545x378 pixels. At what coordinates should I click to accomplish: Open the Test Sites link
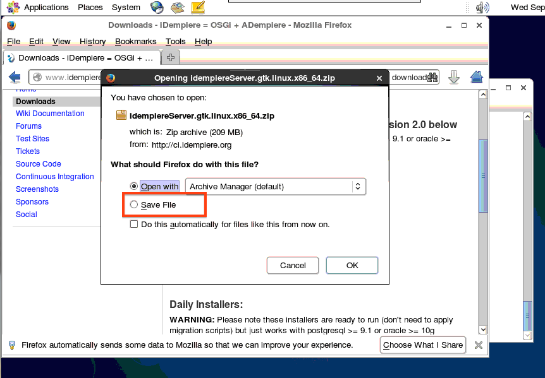[32, 139]
